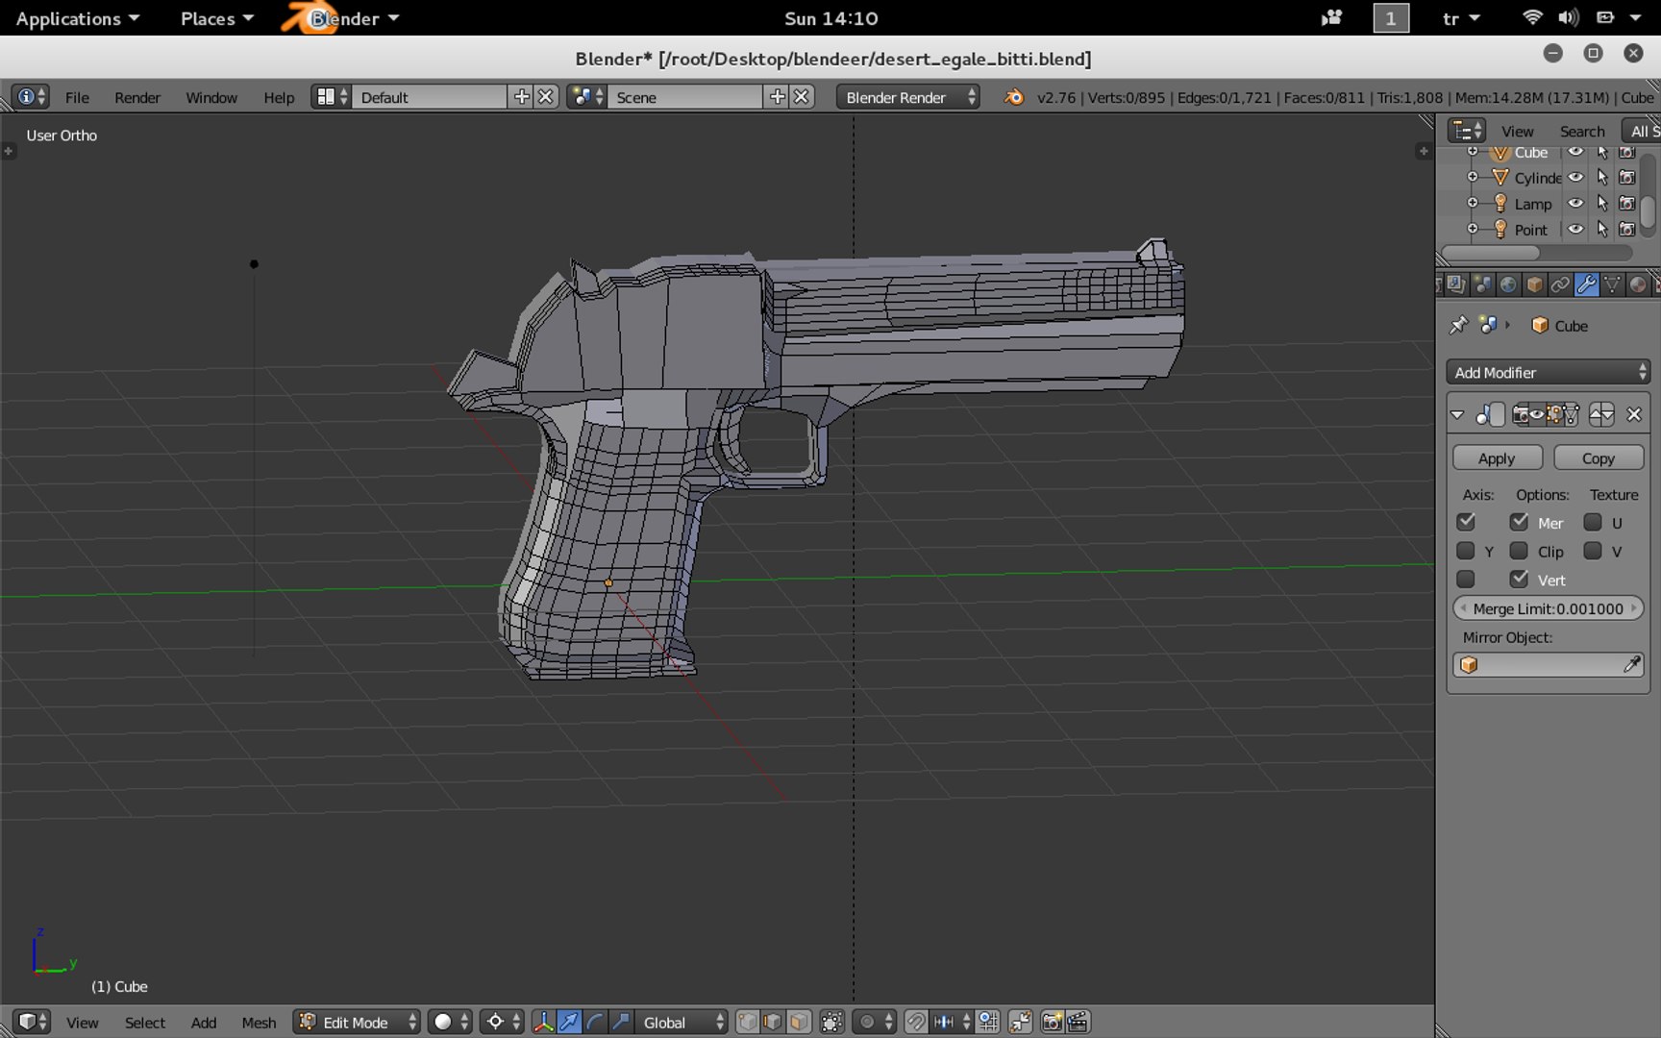Enable the Y axis mirror checkbox

1465,551
